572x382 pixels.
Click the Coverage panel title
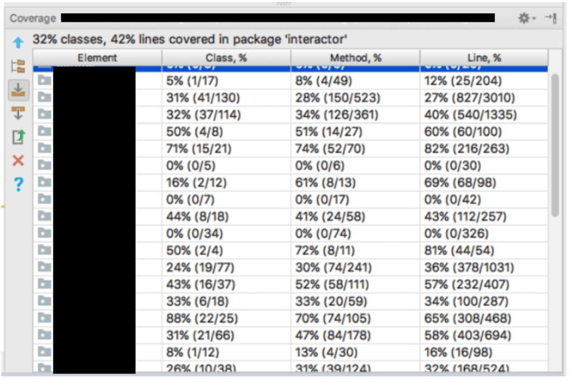[x=33, y=18]
